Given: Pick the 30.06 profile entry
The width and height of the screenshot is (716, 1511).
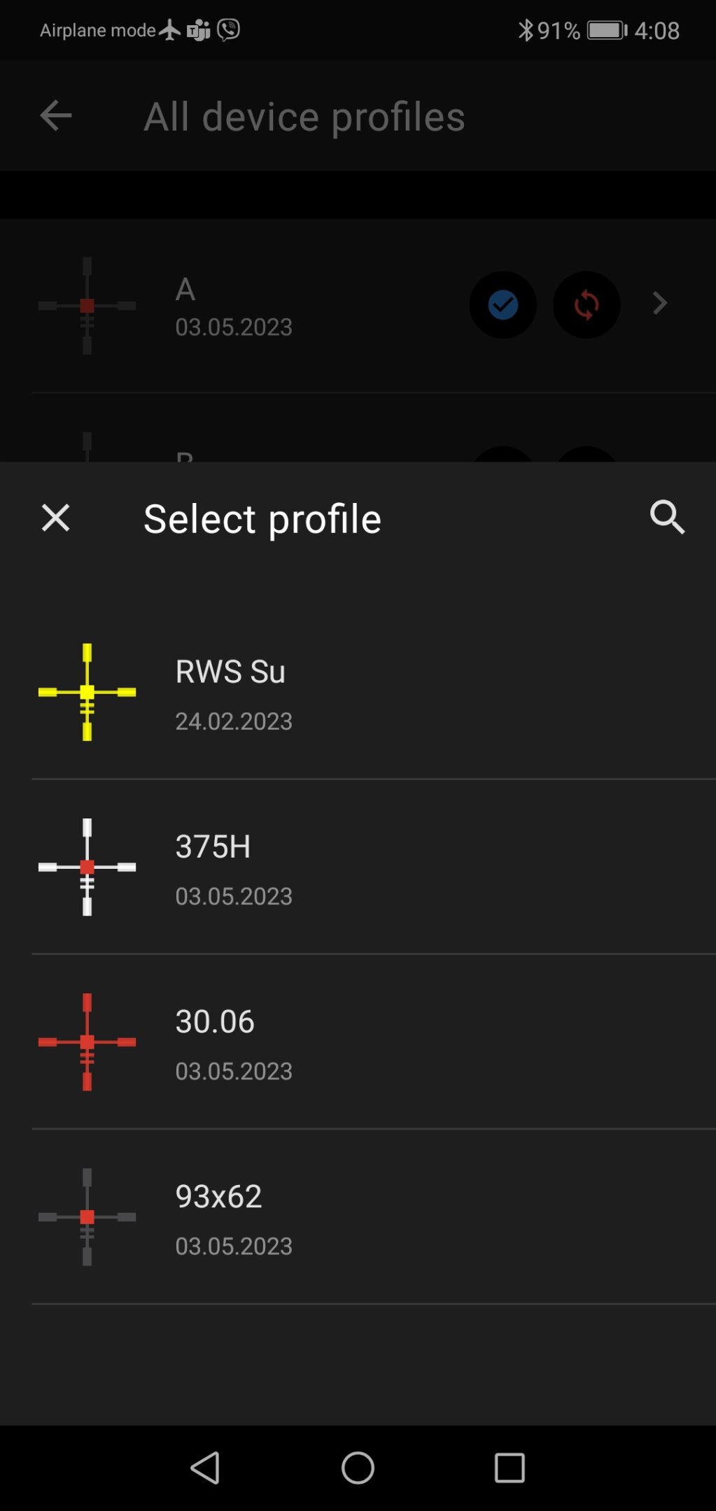Looking at the screenshot, I should point(215,1021).
